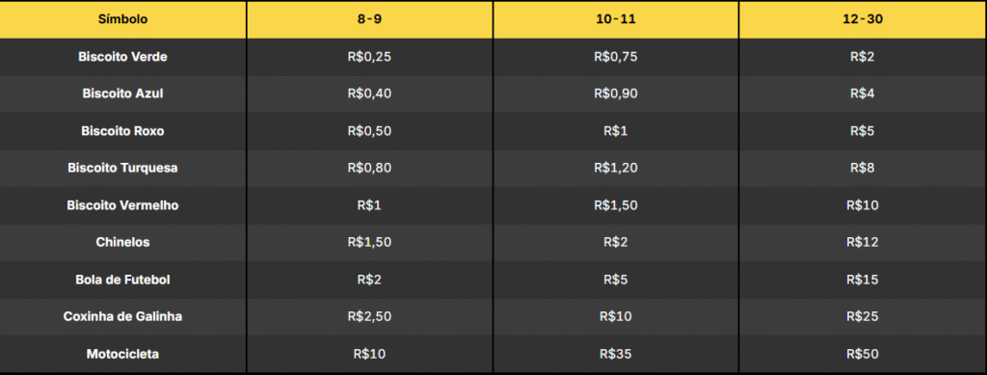
Task: Click the R$1,20 payout value
Action: (x=616, y=168)
